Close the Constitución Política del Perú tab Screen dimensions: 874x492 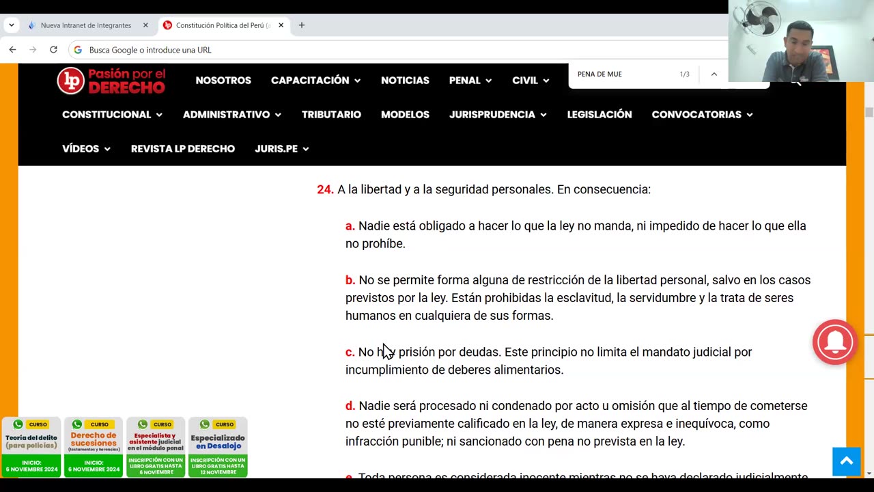pyautogui.click(x=281, y=25)
